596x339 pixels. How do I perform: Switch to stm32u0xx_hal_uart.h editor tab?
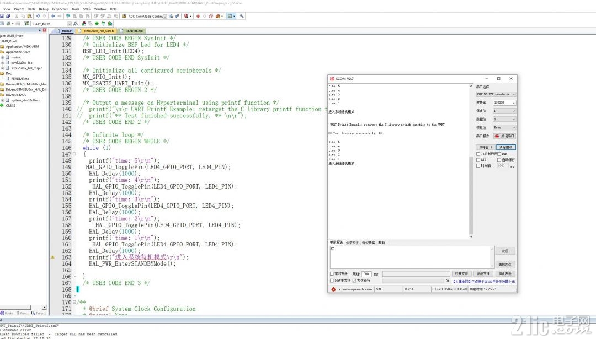click(97, 31)
